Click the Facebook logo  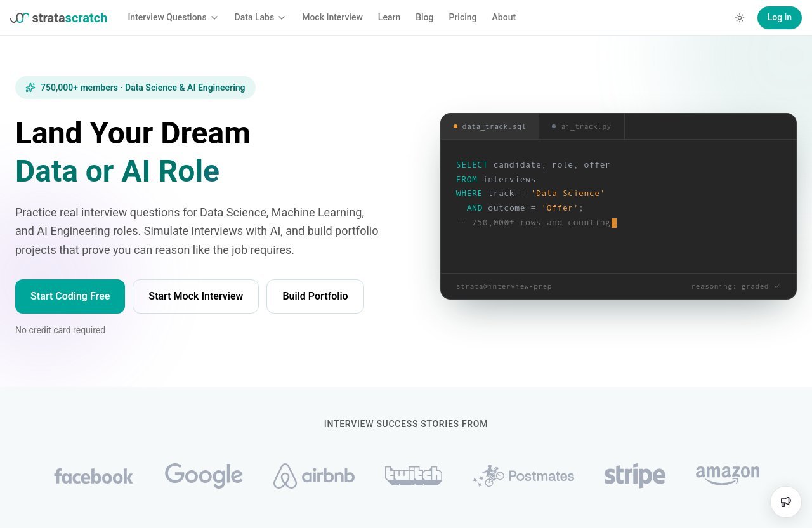click(x=93, y=476)
